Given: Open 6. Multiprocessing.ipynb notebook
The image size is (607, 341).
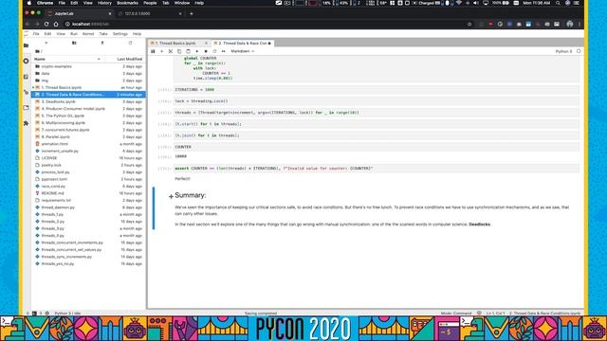Looking at the screenshot, I should (x=88, y=122).
